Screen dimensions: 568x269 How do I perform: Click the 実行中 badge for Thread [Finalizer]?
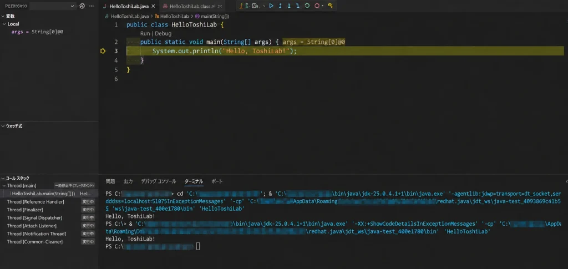(x=88, y=210)
